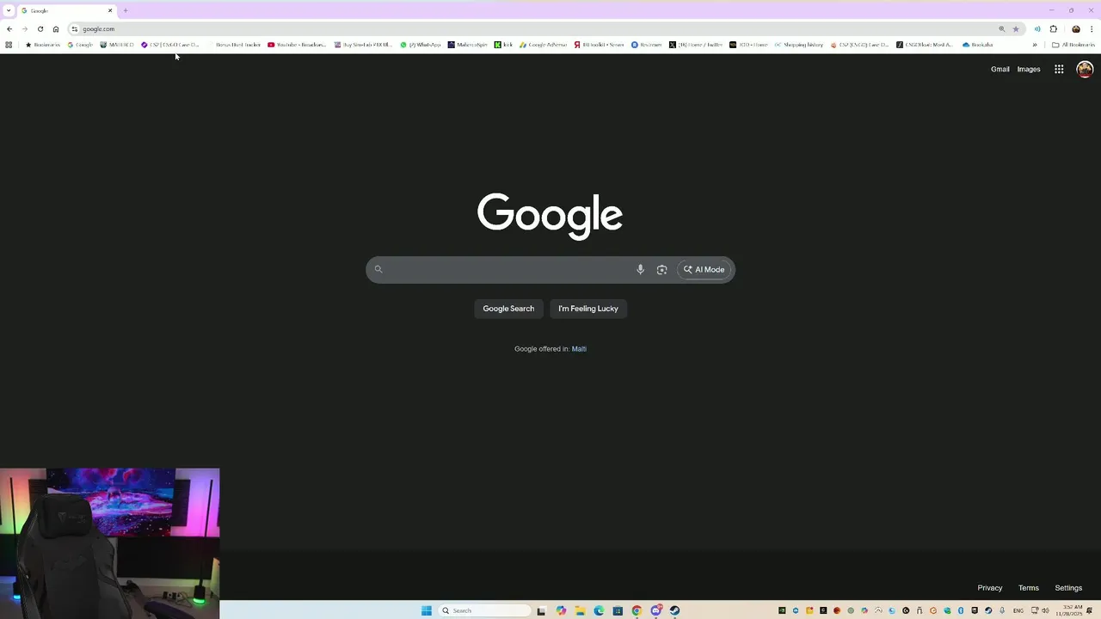Screen dimensions: 1101x619
Task: Open AI Mode search
Action: (x=704, y=269)
